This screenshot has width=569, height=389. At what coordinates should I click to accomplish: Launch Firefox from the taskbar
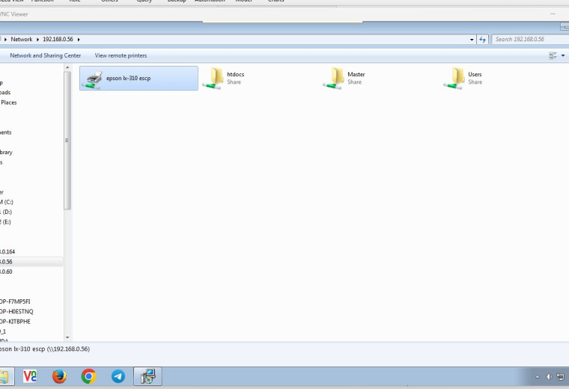pos(59,376)
